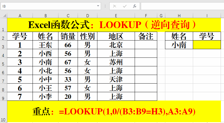
Task: Click the sales cell '67'
Action: (68, 62)
